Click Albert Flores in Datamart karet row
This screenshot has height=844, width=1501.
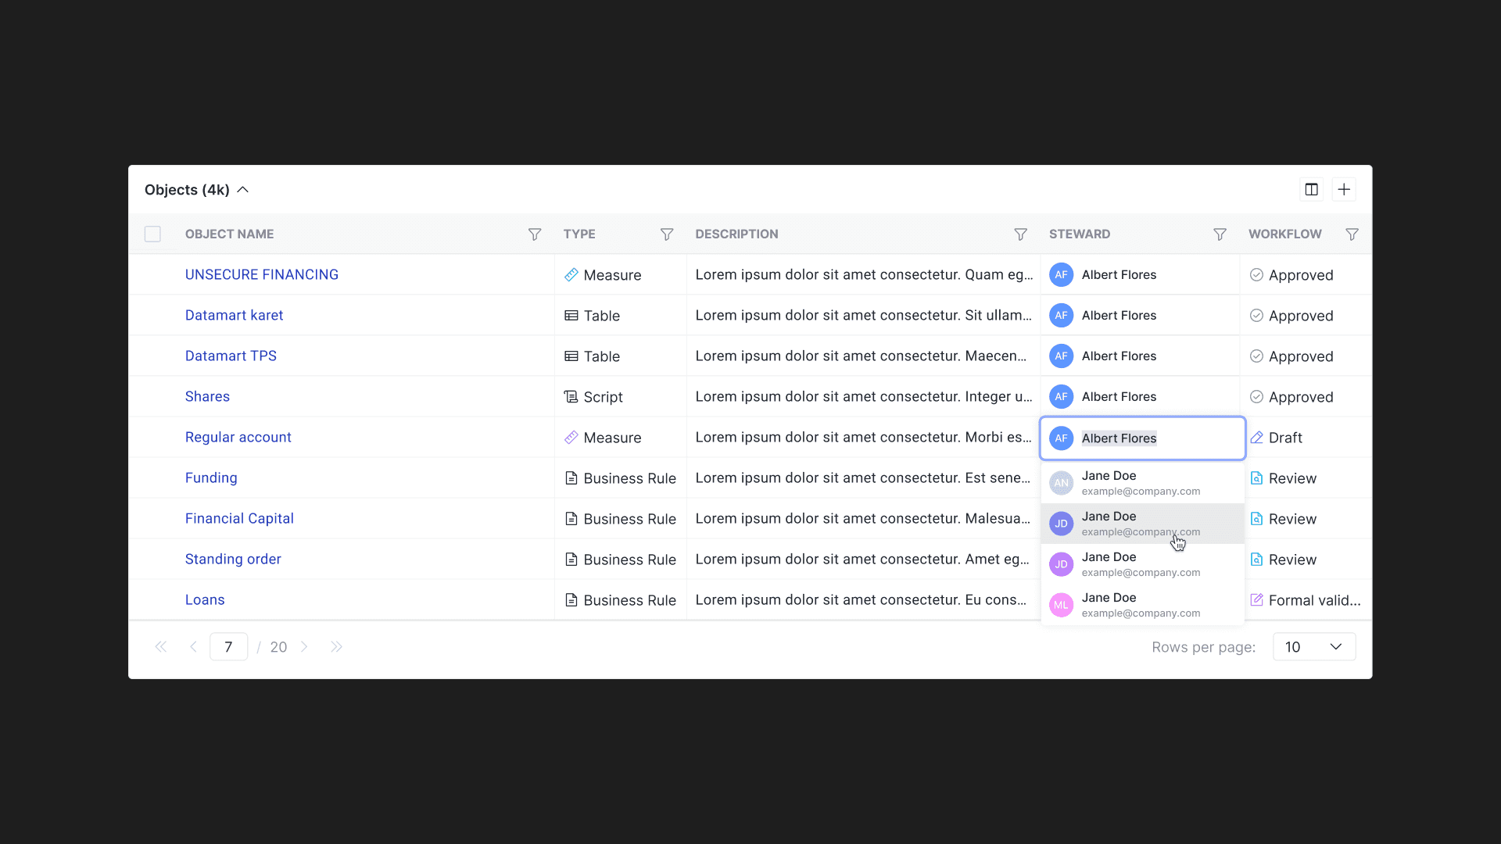tap(1119, 316)
